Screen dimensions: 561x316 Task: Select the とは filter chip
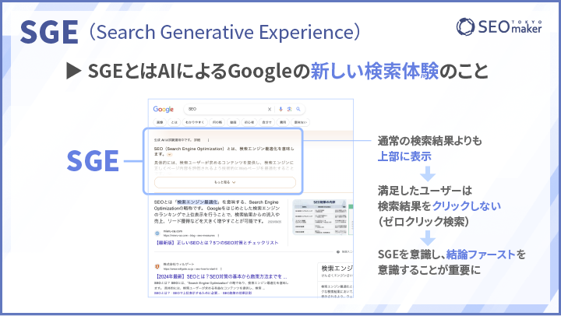point(175,122)
